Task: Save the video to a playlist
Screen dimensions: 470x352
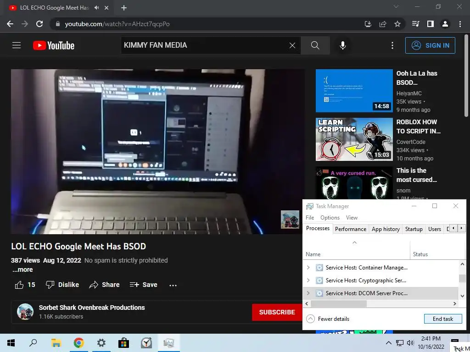Action: coord(143,285)
